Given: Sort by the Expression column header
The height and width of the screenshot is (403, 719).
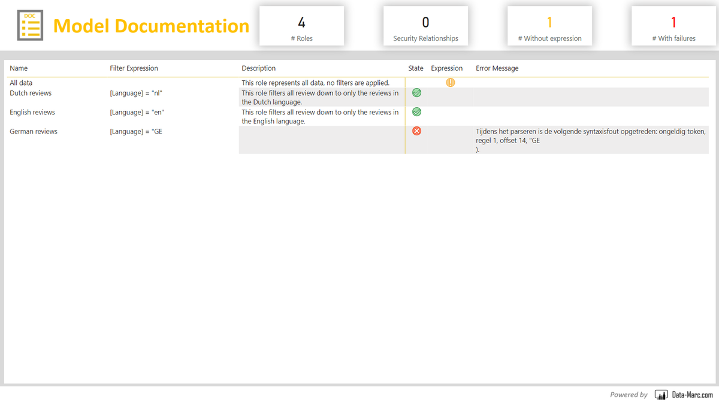Looking at the screenshot, I should 447,68.
